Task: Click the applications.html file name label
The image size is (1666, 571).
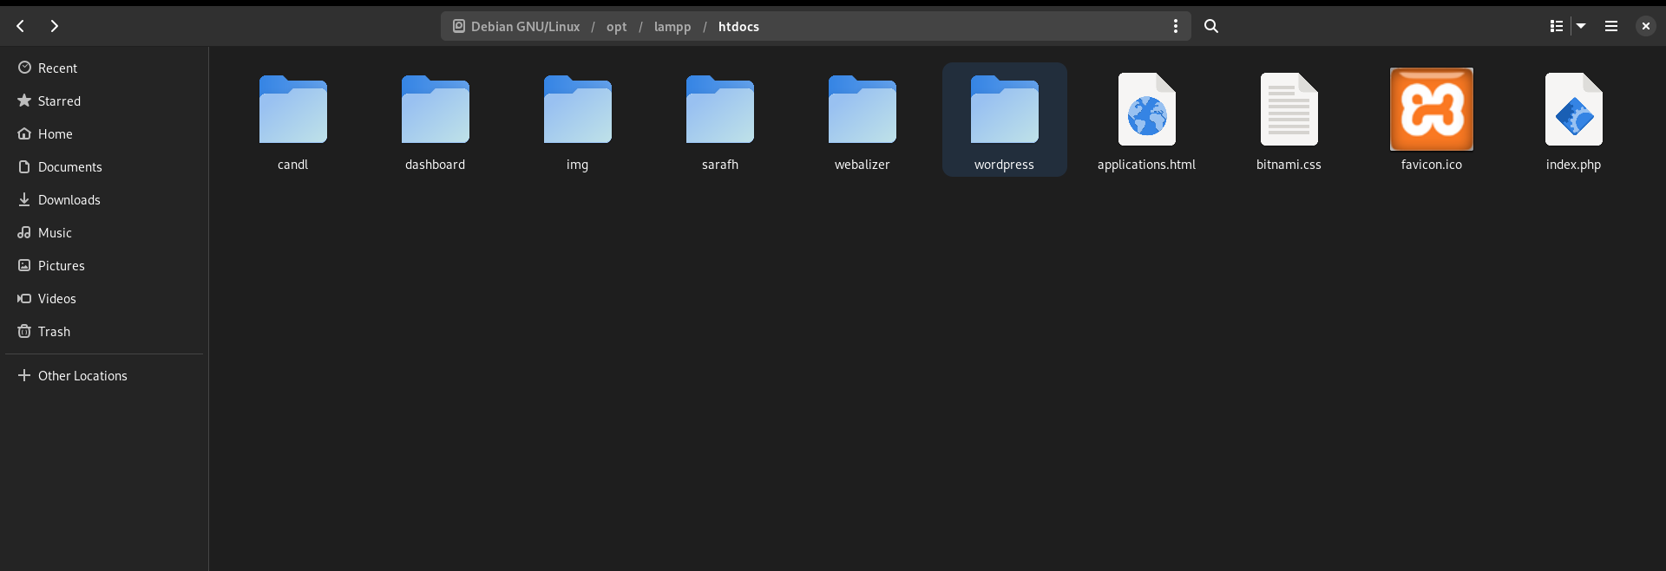Action: coord(1146,165)
